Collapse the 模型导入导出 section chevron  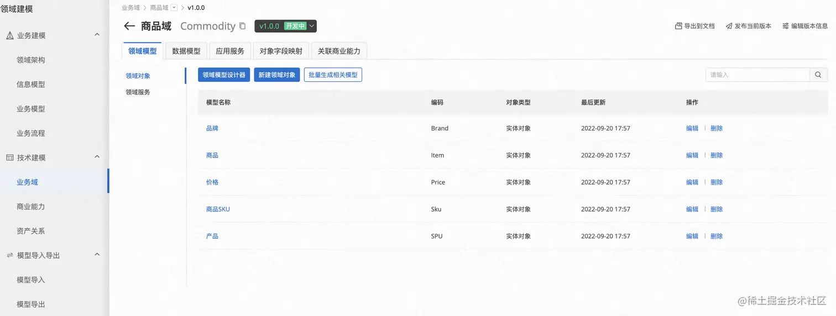pyautogui.click(x=97, y=255)
